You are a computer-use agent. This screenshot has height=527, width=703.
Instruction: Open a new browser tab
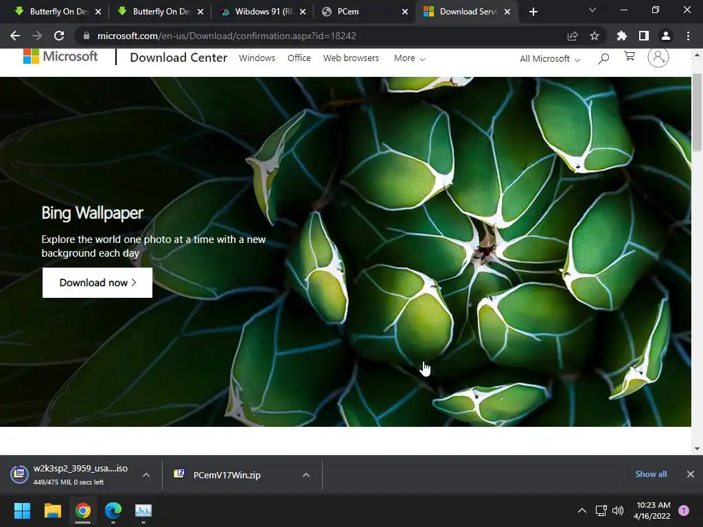coord(533,12)
